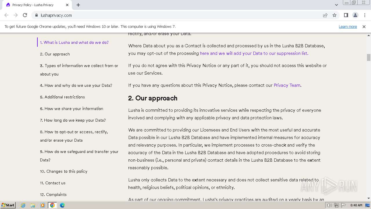Open '3. Types of information we collect' link
This screenshot has height=209, width=371.
click(79, 70)
